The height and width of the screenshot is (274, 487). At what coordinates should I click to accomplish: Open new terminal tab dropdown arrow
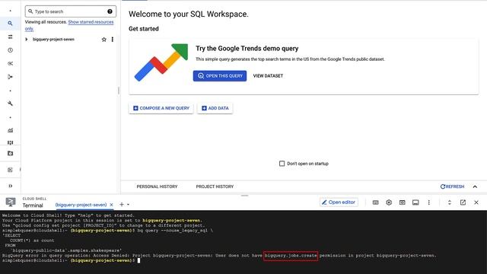pos(128,205)
